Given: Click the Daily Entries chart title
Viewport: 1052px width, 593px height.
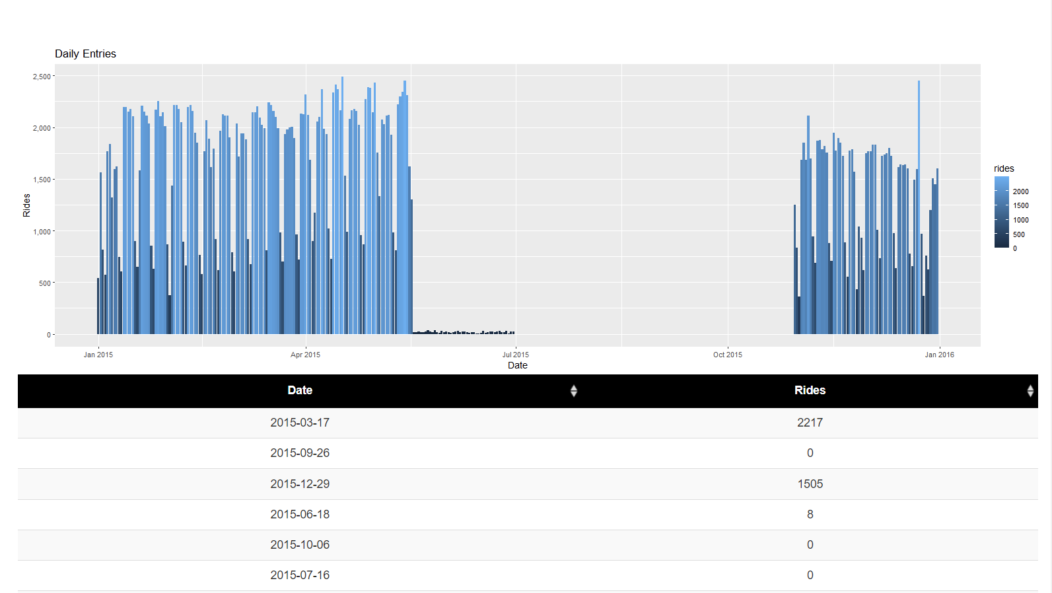Looking at the screenshot, I should (85, 54).
